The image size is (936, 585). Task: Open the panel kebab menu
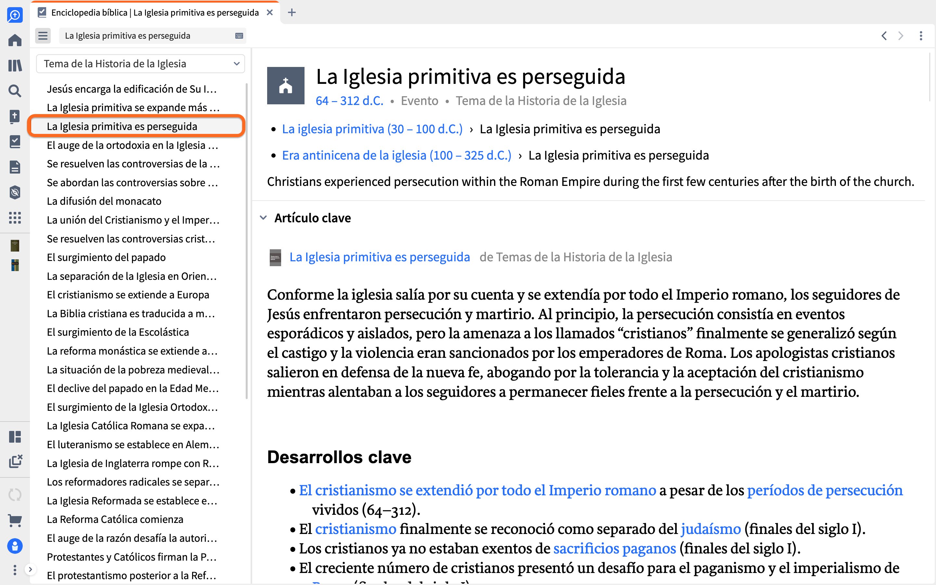pos(921,36)
